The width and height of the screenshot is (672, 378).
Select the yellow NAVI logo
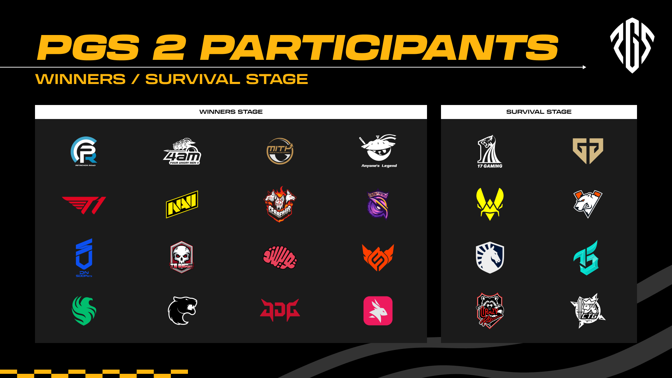pyautogui.click(x=182, y=204)
